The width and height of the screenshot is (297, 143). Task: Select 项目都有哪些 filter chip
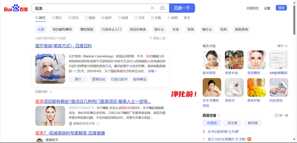[62, 29]
